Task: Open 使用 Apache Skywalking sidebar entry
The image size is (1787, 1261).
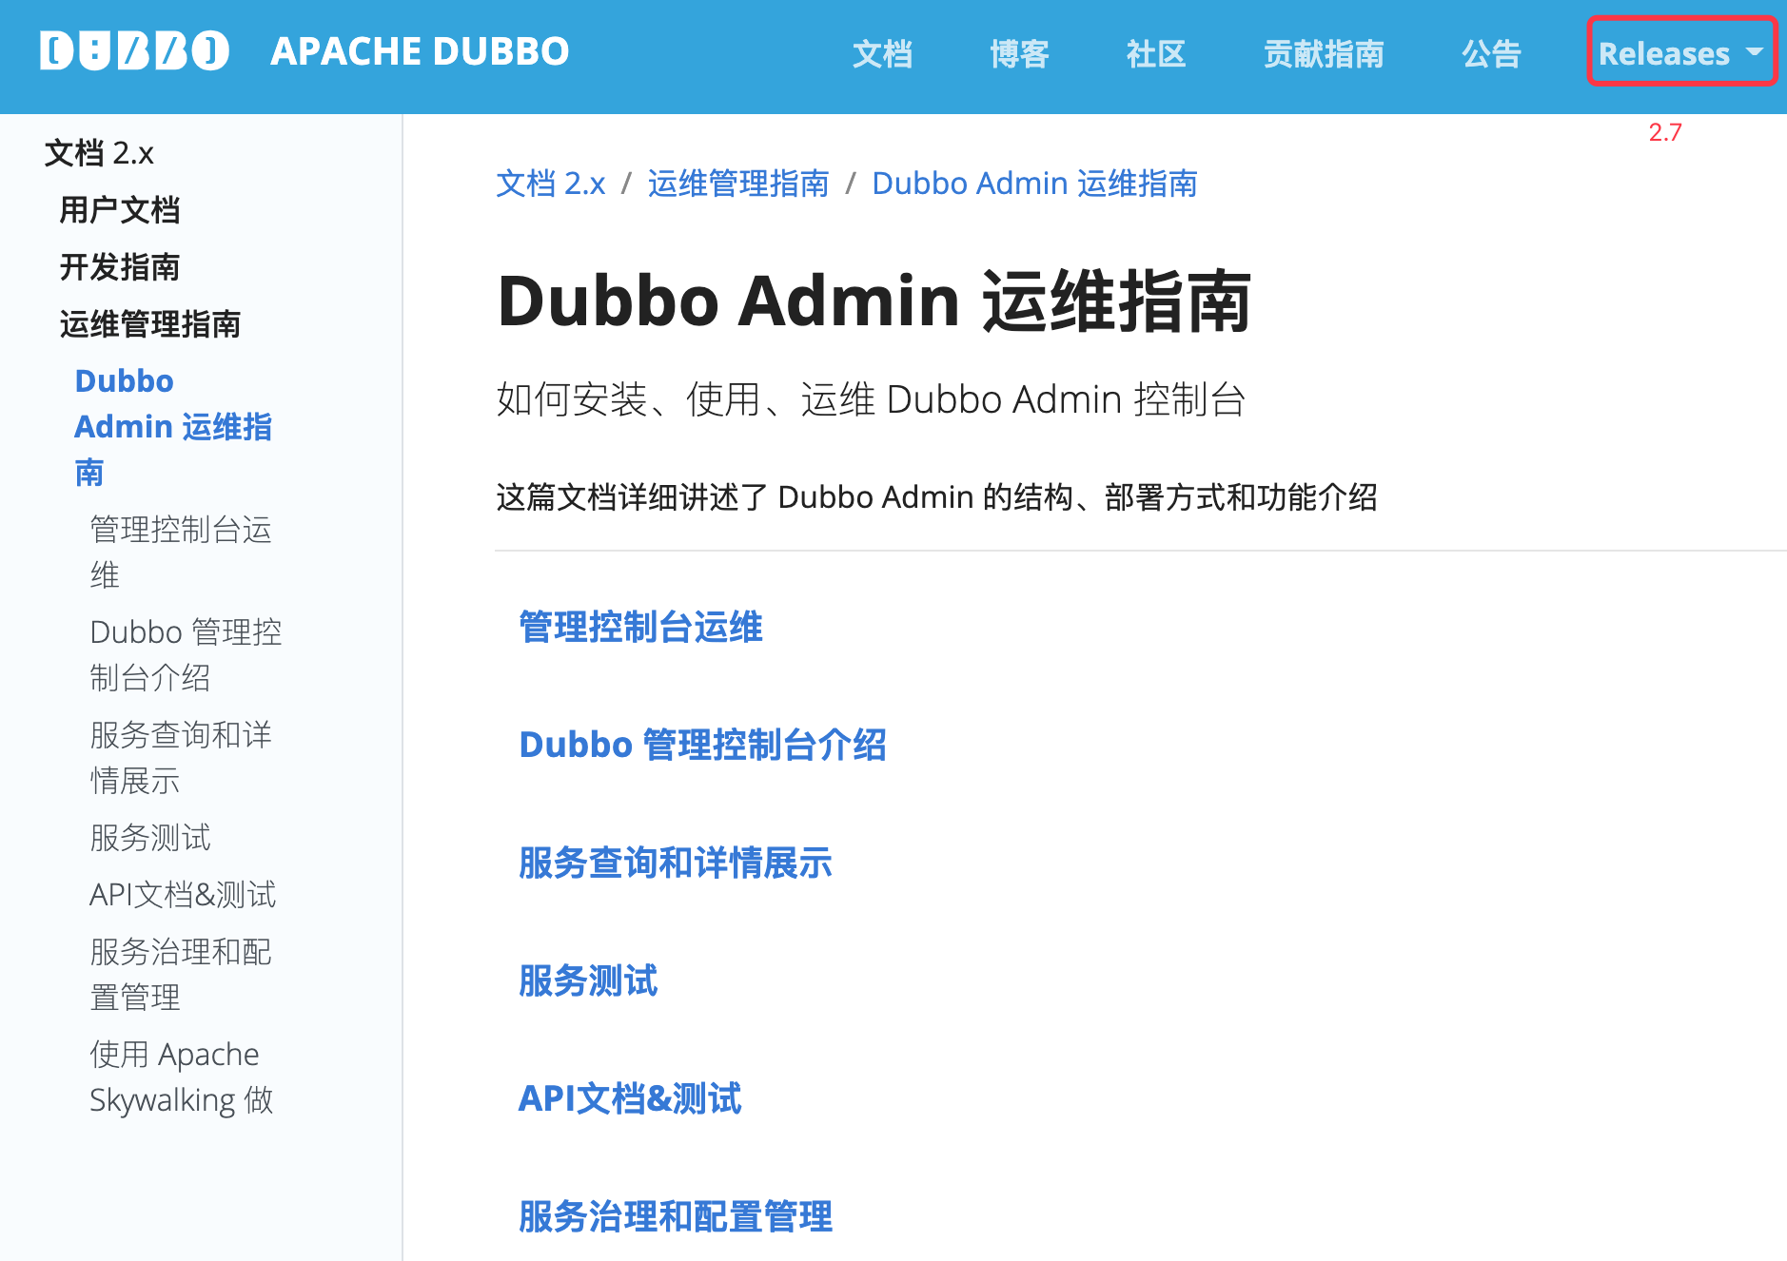Action: point(181,1077)
